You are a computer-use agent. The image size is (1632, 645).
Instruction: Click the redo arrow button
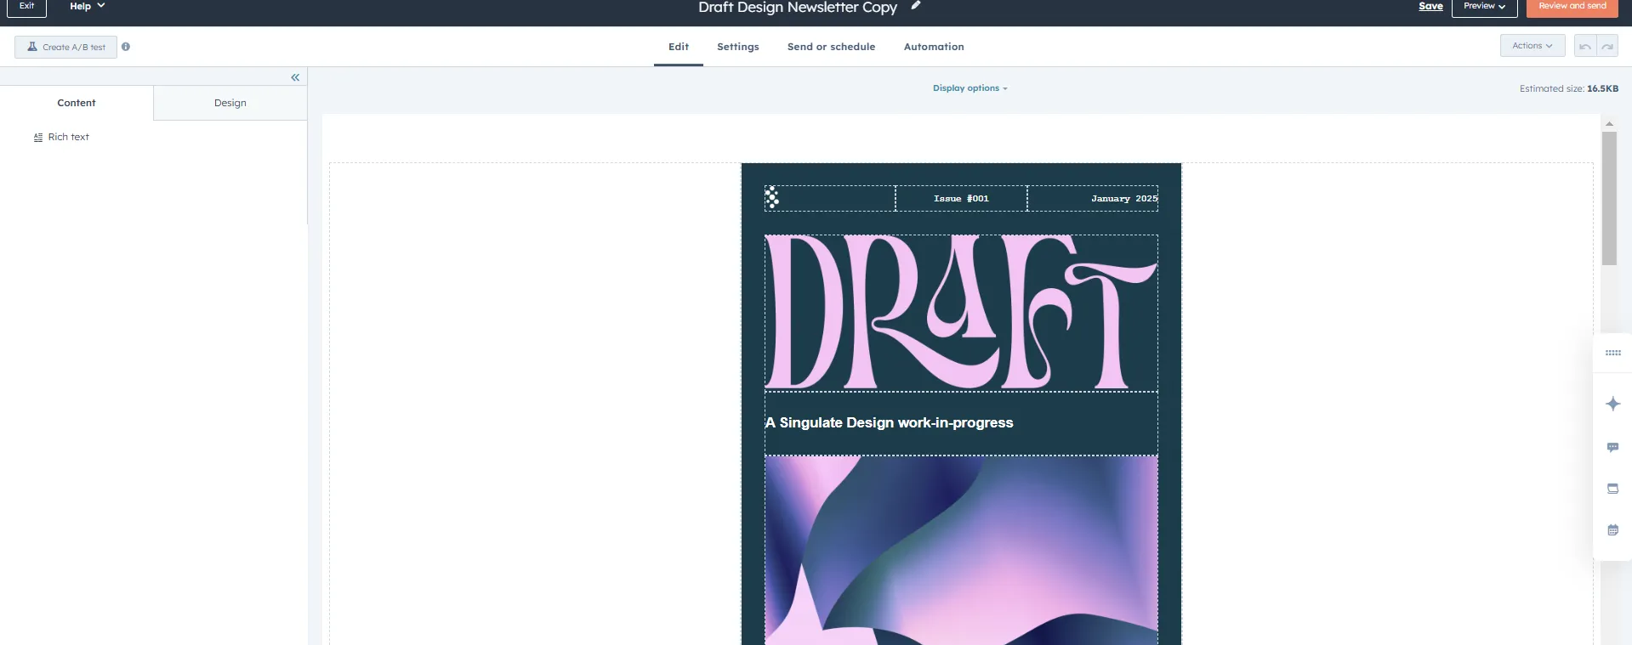pyautogui.click(x=1607, y=46)
